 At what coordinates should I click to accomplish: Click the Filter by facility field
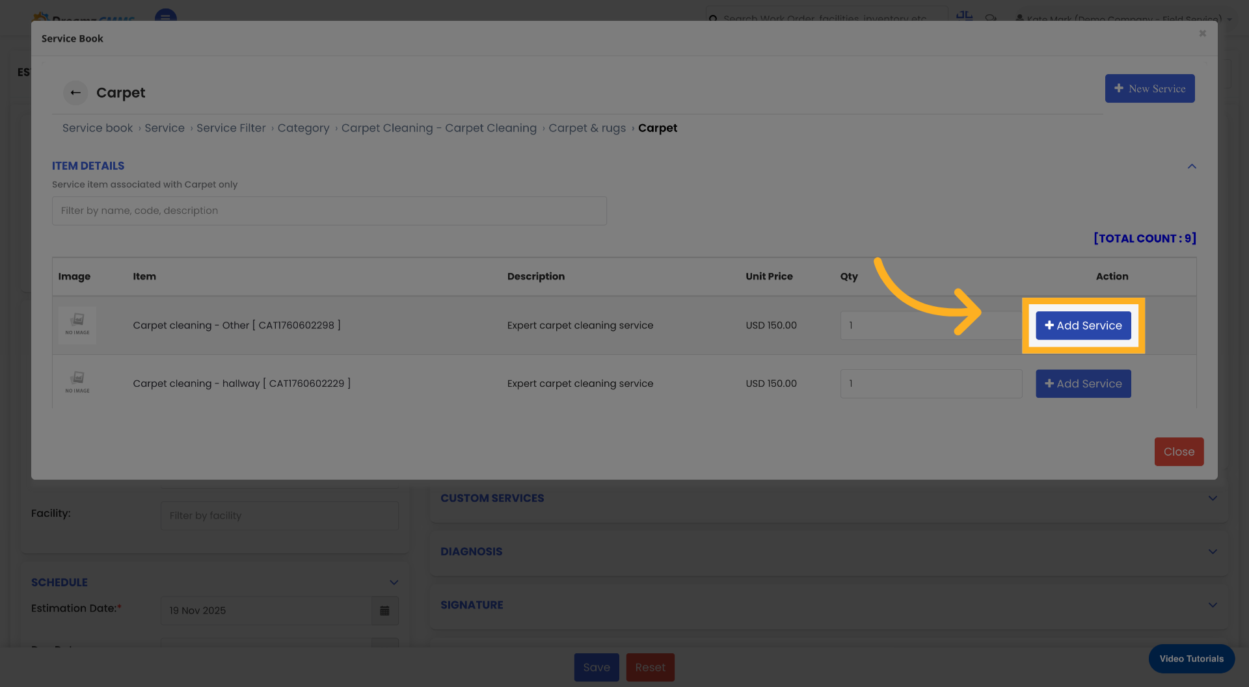coord(280,515)
